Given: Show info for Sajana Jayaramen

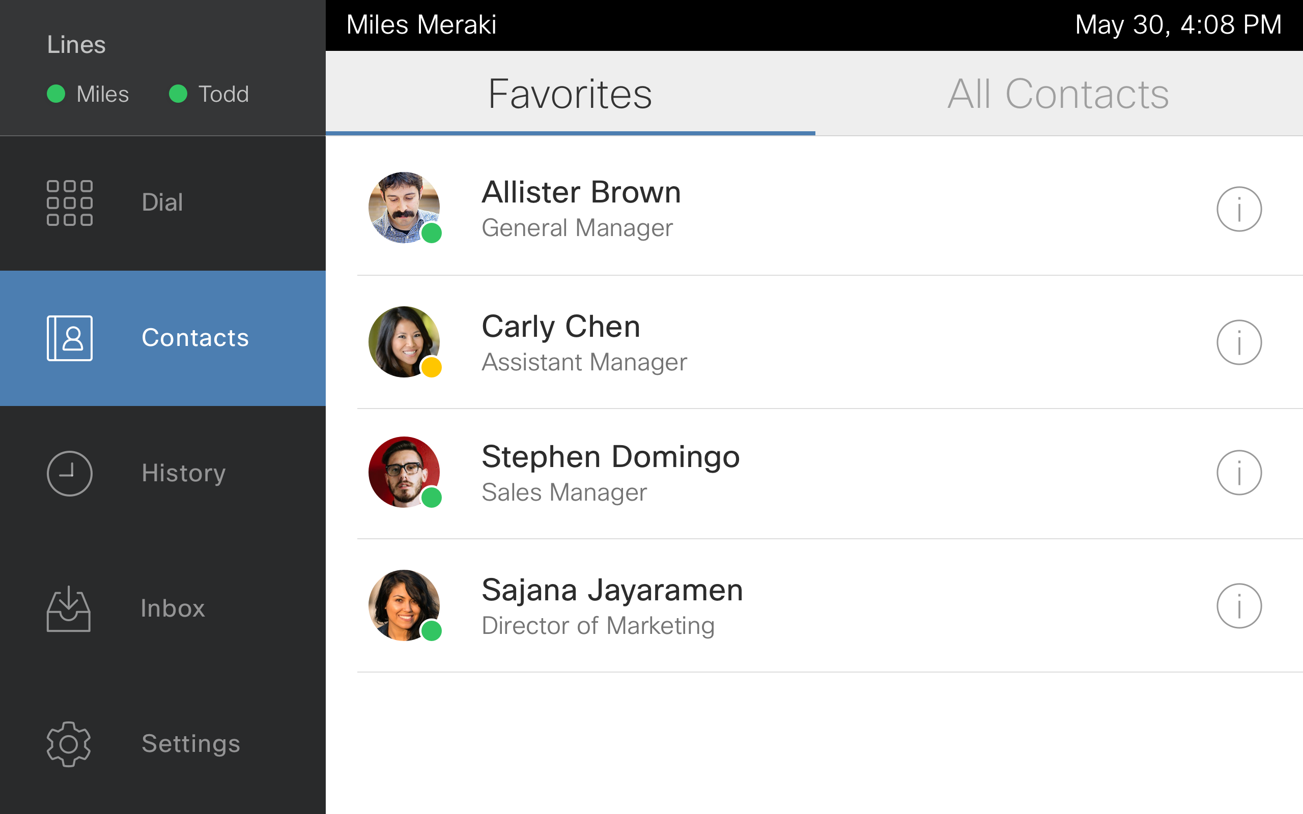Looking at the screenshot, I should click(x=1239, y=605).
